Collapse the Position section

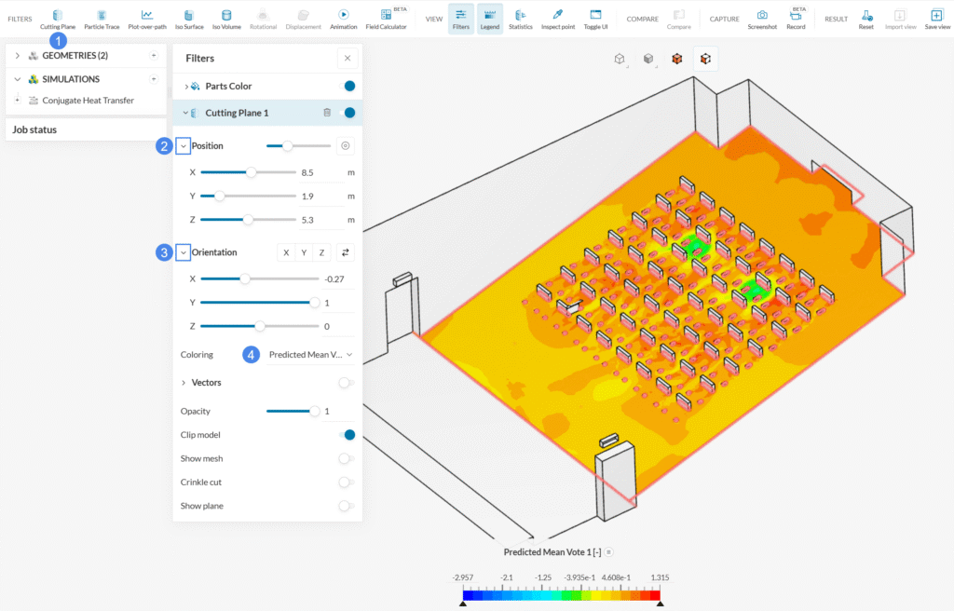tap(184, 146)
